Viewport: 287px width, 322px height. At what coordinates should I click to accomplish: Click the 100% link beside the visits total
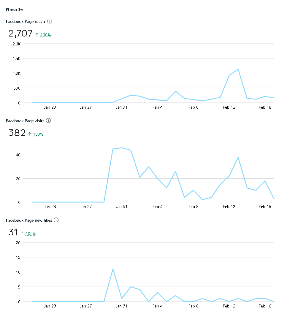pyautogui.click(x=38, y=134)
